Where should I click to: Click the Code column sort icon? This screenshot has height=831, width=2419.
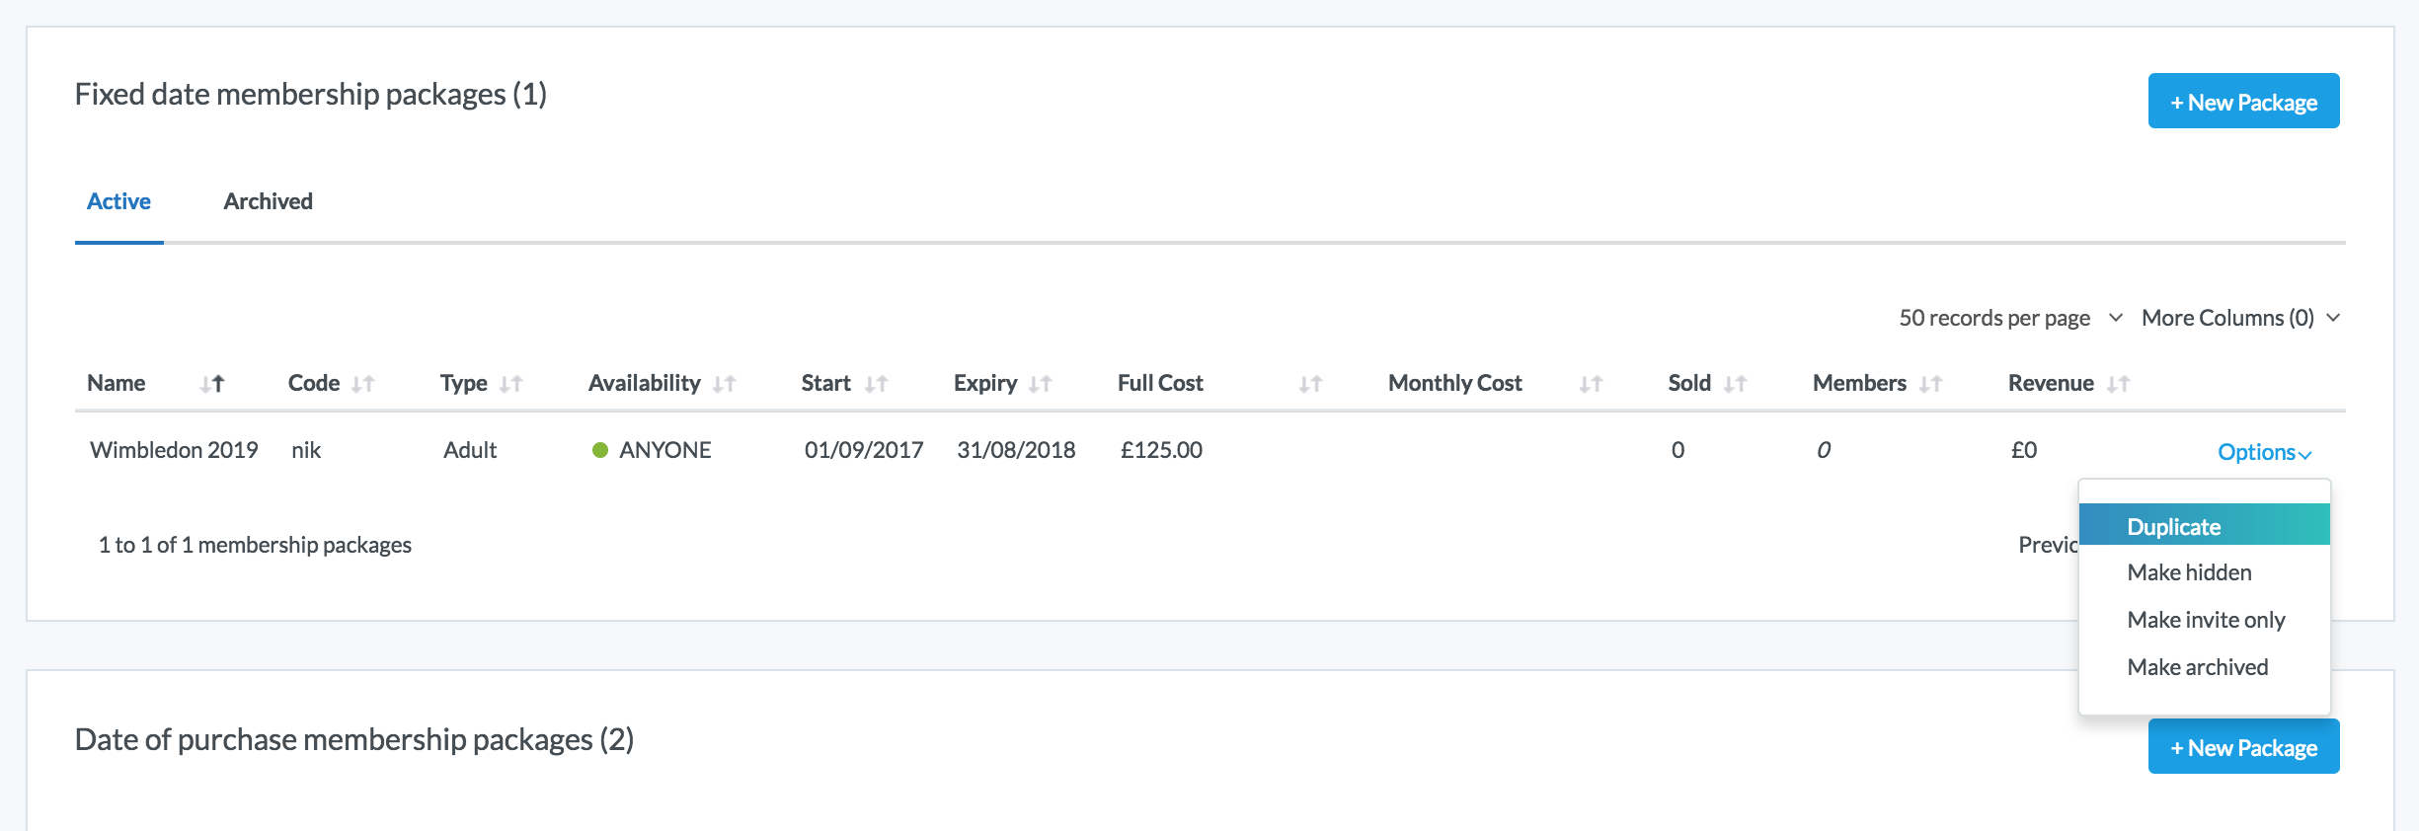pyautogui.click(x=363, y=384)
